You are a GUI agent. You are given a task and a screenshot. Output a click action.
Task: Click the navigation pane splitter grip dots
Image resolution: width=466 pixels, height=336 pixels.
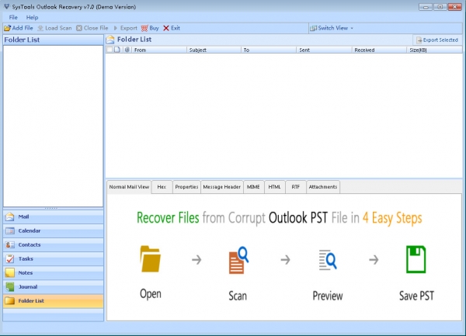pos(51,209)
